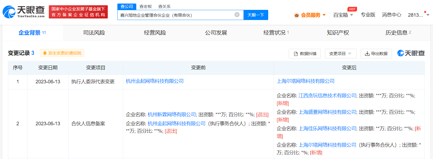The height and width of the screenshot is (159, 433).
Task: Switch to the 查公司 search tab
Action: coord(127,7)
